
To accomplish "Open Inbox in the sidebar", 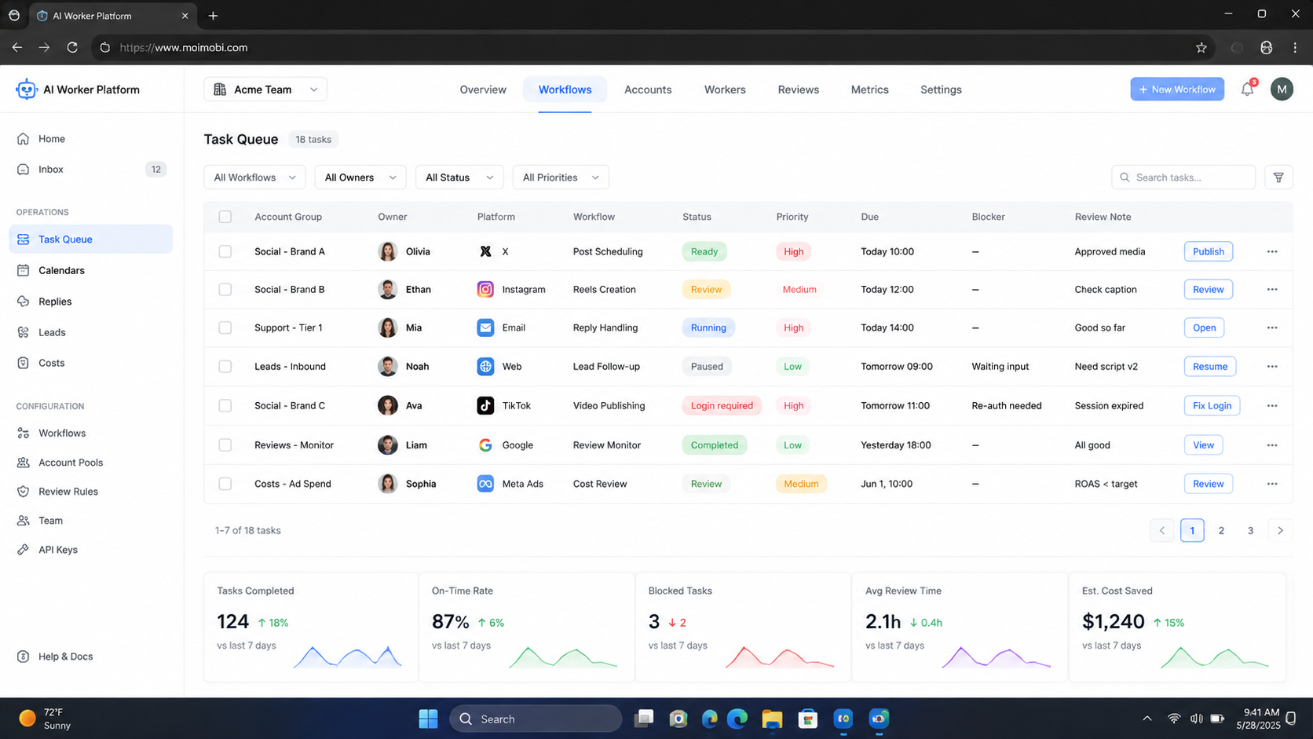I will 91,169.
